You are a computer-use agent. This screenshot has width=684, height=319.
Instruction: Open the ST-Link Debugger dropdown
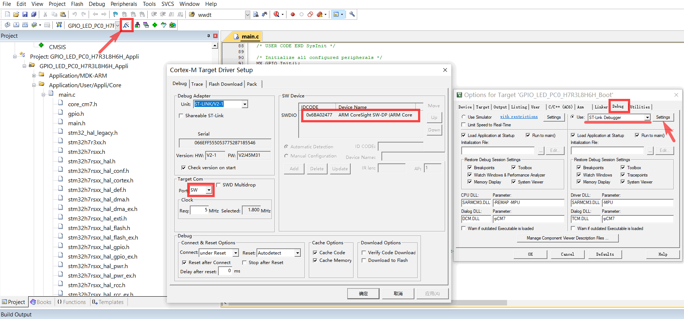point(648,118)
